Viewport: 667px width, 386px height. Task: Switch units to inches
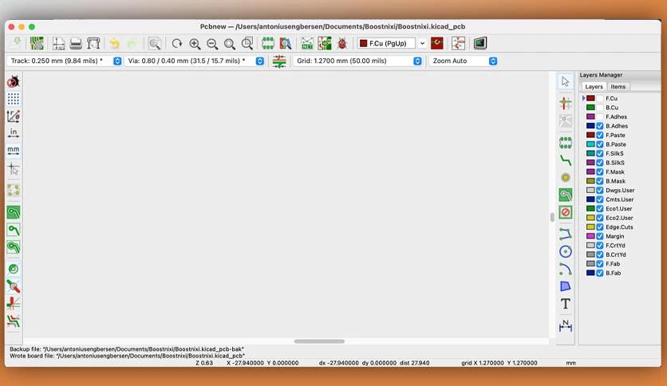[x=14, y=132]
